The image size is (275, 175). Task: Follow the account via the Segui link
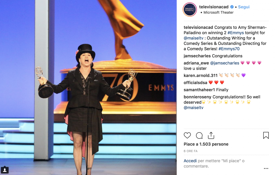pos(244,7)
